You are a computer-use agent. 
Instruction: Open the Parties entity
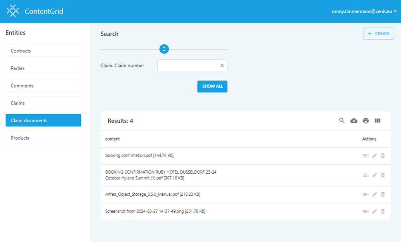43,68
